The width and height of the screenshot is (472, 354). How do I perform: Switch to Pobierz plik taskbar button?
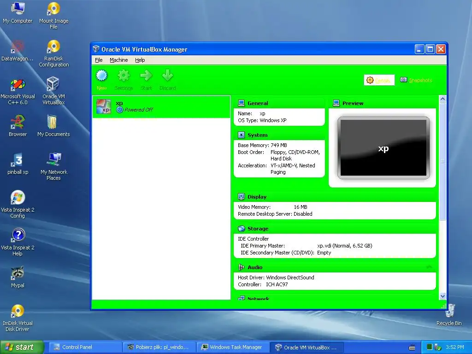pos(159,347)
